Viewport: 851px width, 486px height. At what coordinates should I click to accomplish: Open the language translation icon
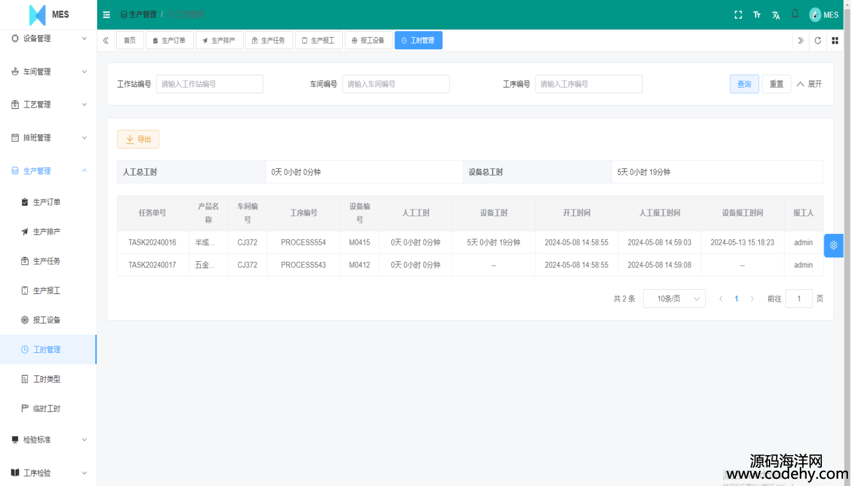pyautogui.click(x=776, y=15)
